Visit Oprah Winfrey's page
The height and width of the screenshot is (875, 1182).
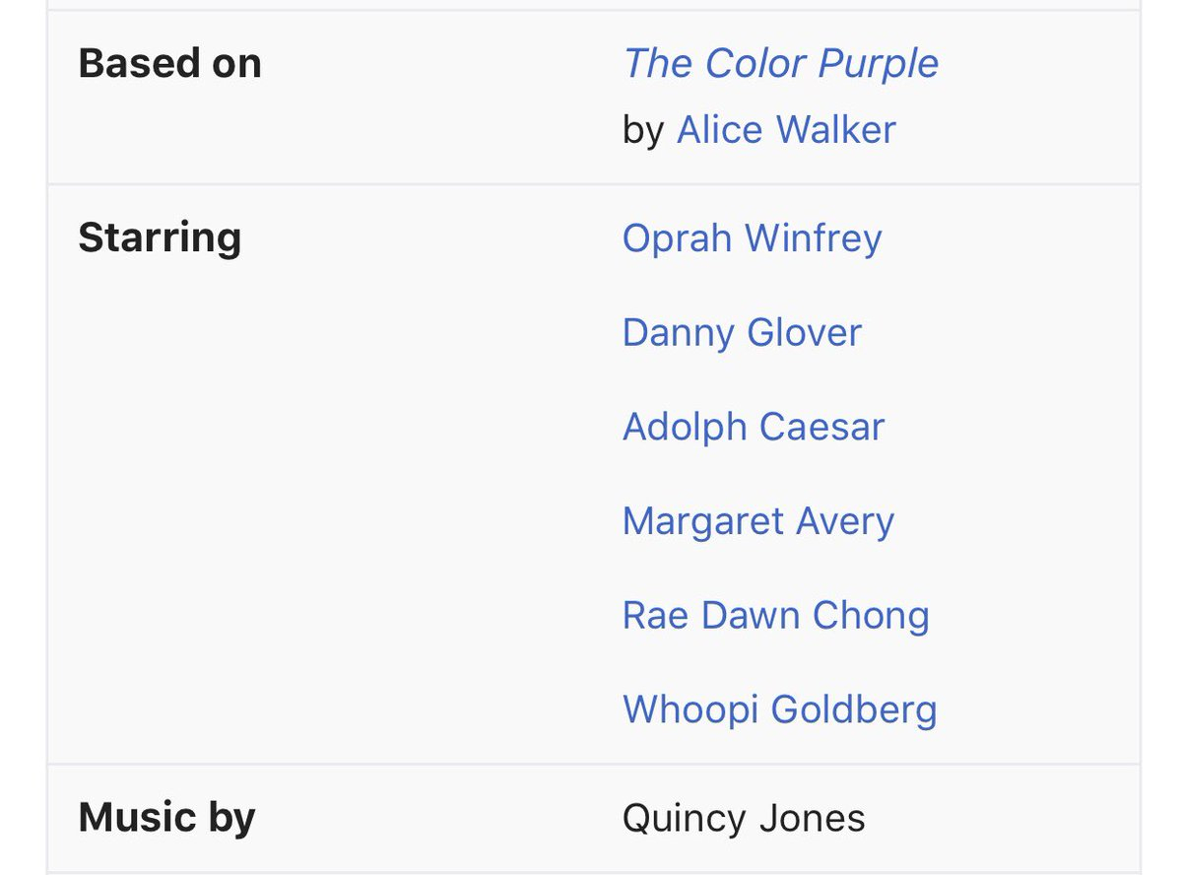tap(752, 239)
